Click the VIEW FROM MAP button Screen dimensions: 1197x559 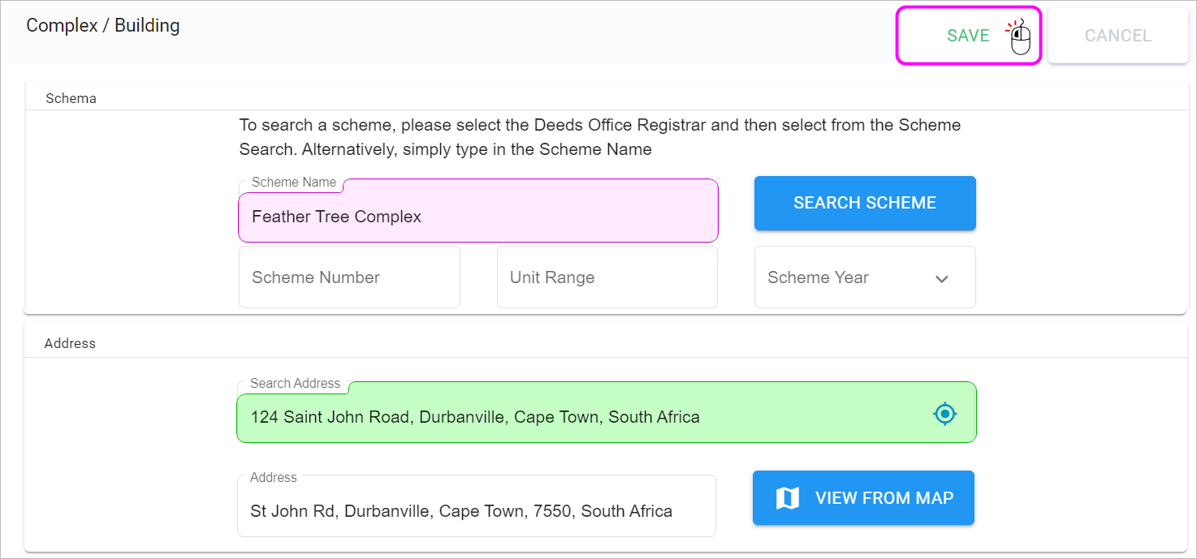(x=863, y=498)
